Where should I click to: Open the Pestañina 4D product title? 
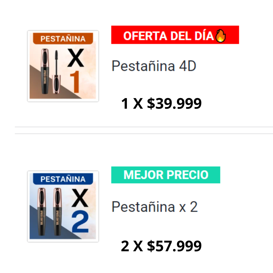[154, 66]
